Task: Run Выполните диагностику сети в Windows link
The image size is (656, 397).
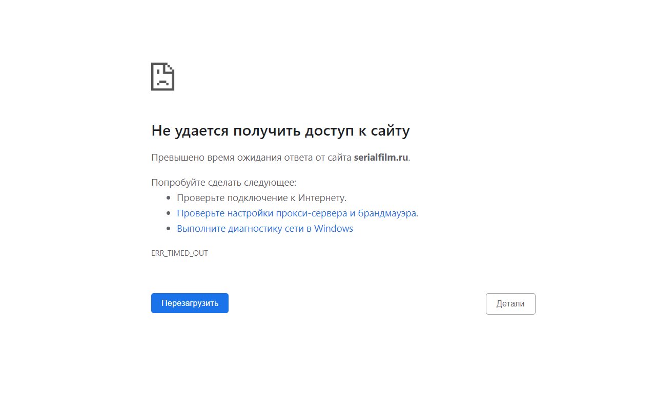Action: click(x=264, y=229)
